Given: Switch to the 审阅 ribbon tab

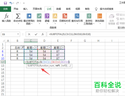Looking at the screenshot, I should [68, 9].
